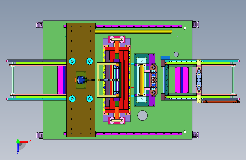The image size is (246, 160).
Task: Pick the upper-right cyan bushing on brown plate
Action: pos(90,61)
